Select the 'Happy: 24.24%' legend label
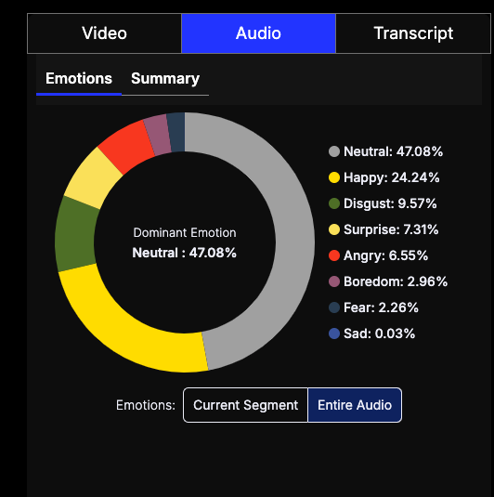The width and height of the screenshot is (494, 497). pos(392,177)
